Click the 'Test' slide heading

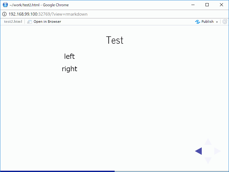coord(115,40)
